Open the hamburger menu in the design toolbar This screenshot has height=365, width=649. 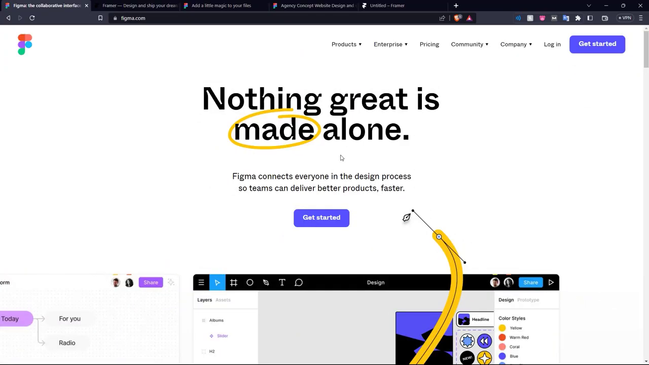(x=201, y=282)
